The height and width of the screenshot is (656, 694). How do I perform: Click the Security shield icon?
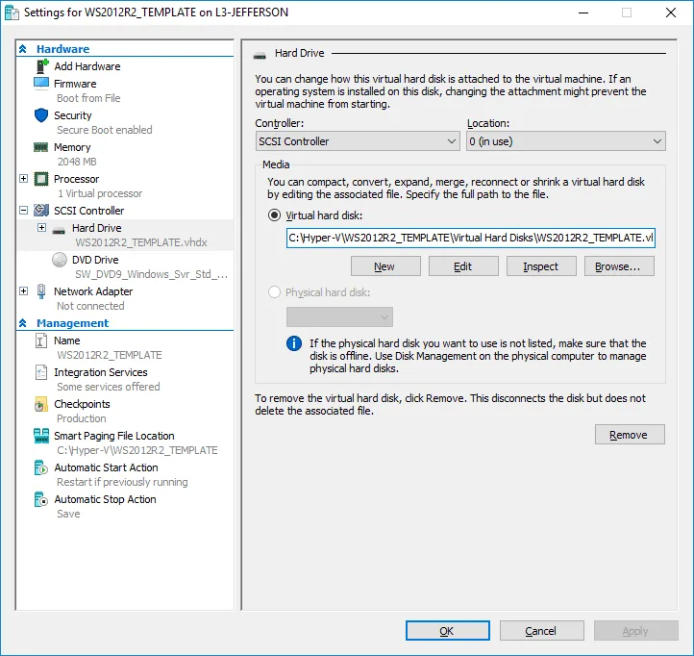coord(41,115)
